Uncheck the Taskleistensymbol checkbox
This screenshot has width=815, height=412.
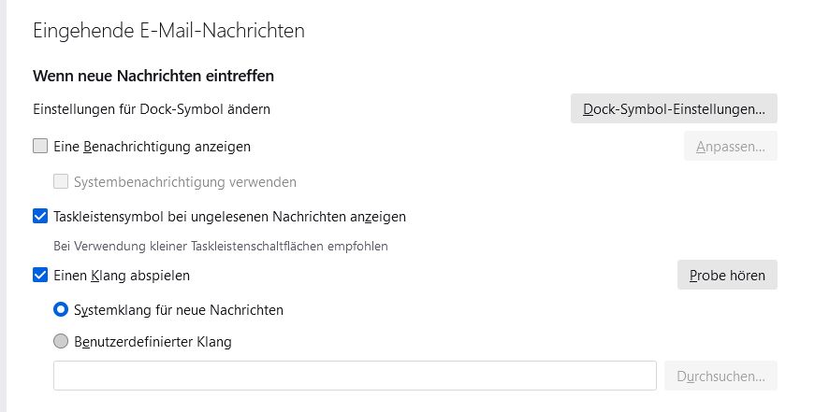[x=40, y=217]
